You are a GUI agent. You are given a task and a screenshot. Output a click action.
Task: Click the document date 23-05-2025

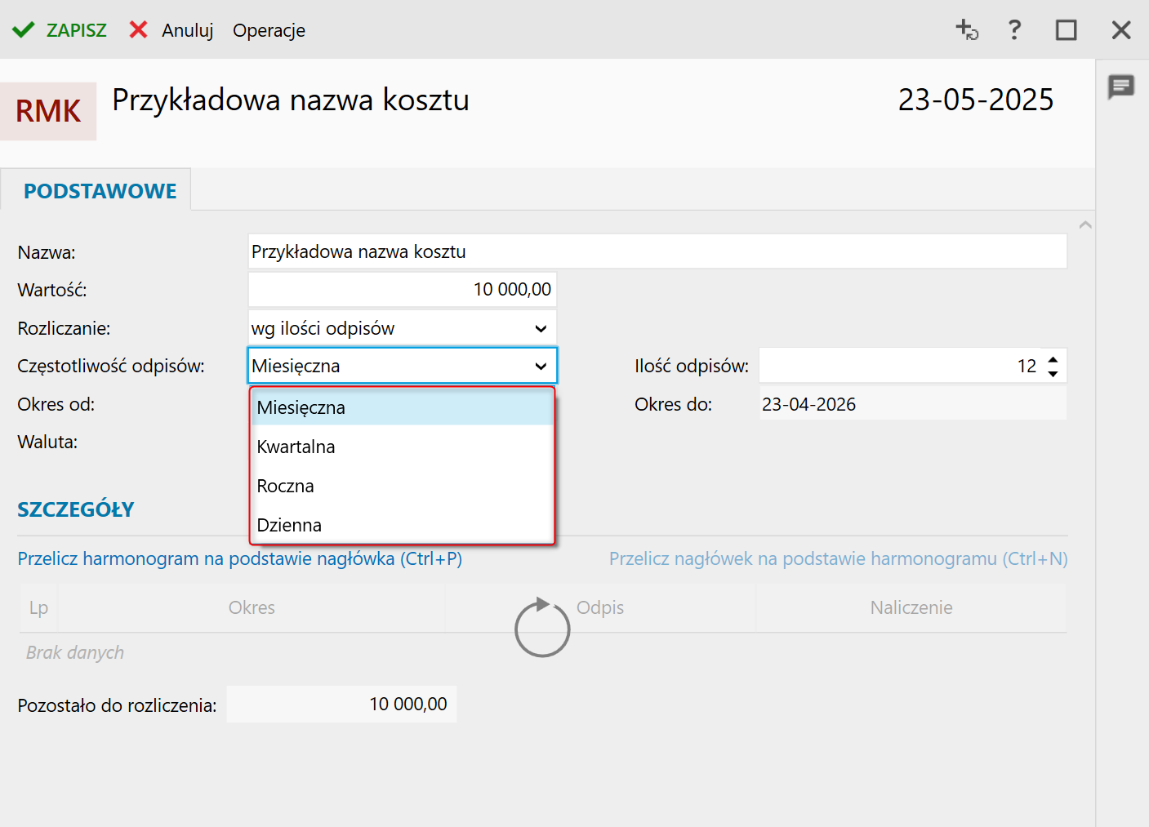click(x=976, y=100)
